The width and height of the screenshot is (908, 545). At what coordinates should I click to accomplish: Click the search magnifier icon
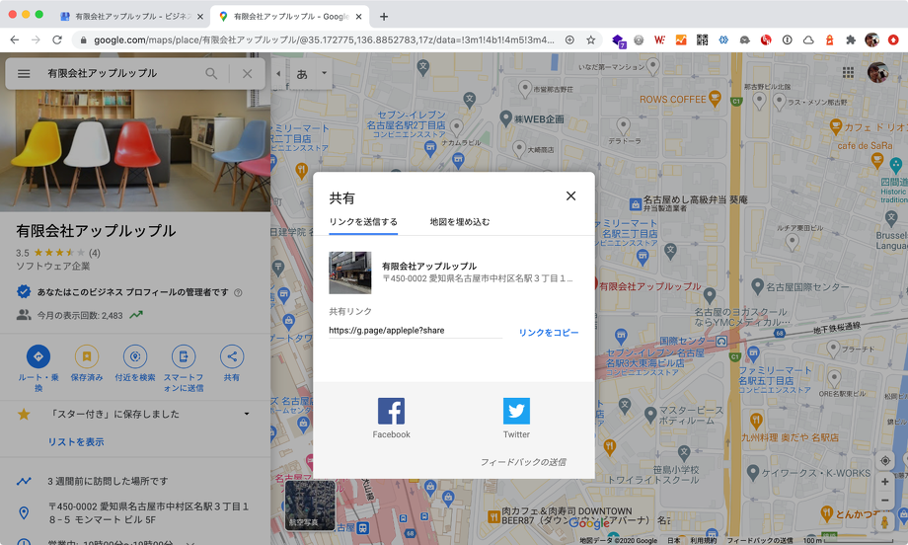(211, 74)
